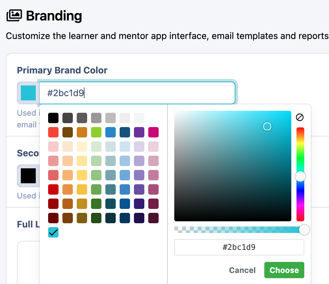
Task: Click the vertical hue slider handle
Action: pyautogui.click(x=300, y=176)
